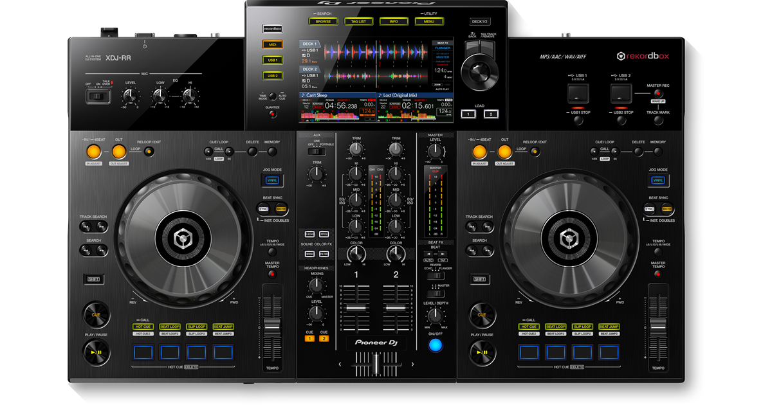
Task: Select the MIDI source button
Action: (x=273, y=44)
